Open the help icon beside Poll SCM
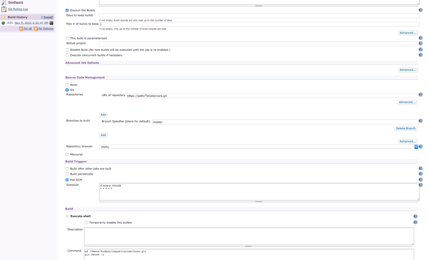428x260 pixels. [x=421, y=179]
